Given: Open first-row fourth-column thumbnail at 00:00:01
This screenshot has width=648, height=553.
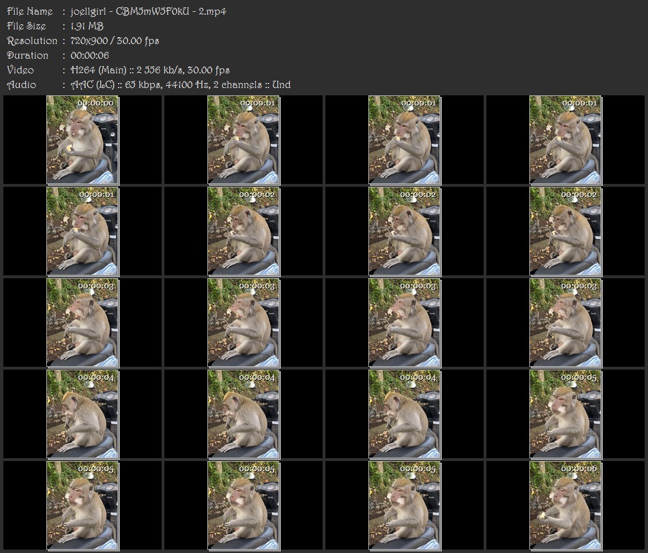Looking at the screenshot, I should [566, 140].
